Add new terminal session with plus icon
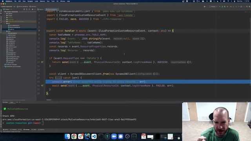 [x=17, y=102]
